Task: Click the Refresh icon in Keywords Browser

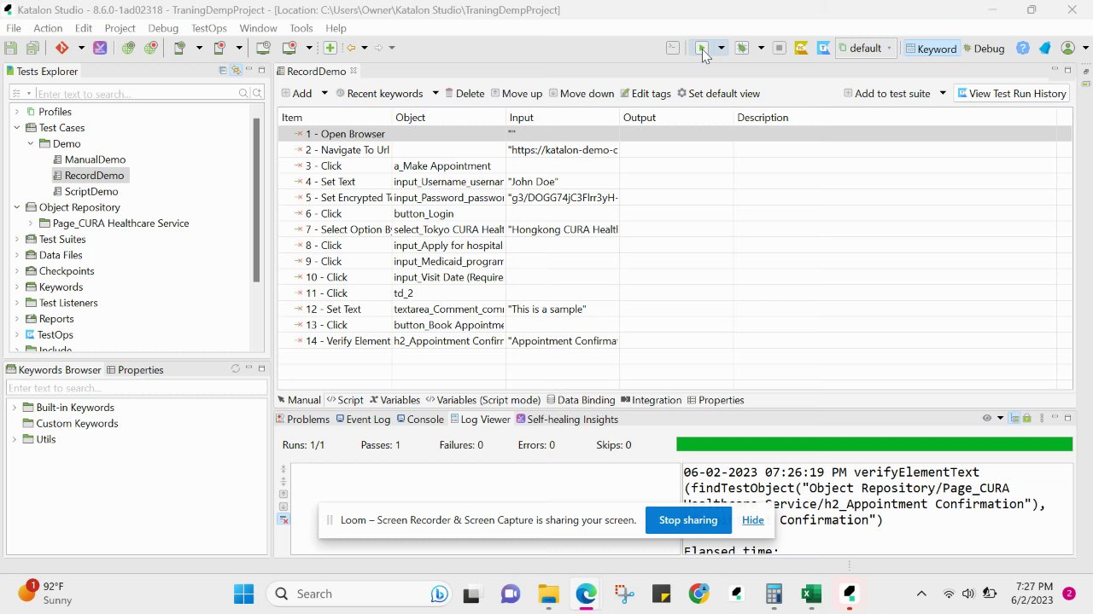Action: tap(236, 369)
